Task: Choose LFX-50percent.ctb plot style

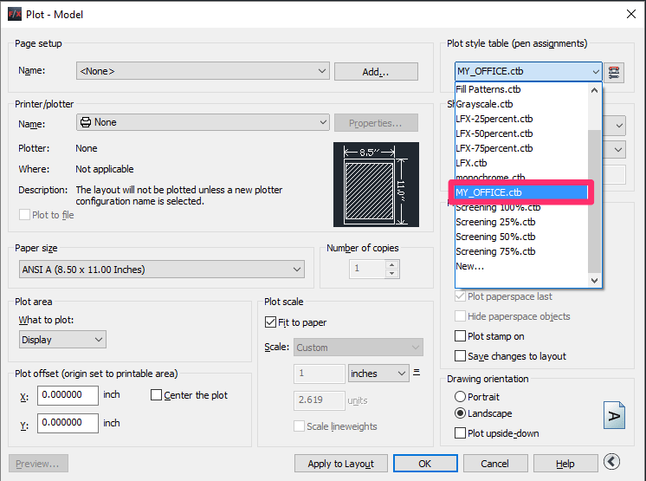Action: (521, 133)
